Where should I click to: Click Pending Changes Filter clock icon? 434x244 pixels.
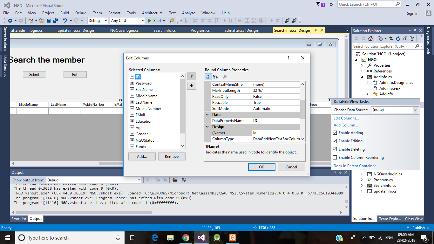[x=381, y=38]
